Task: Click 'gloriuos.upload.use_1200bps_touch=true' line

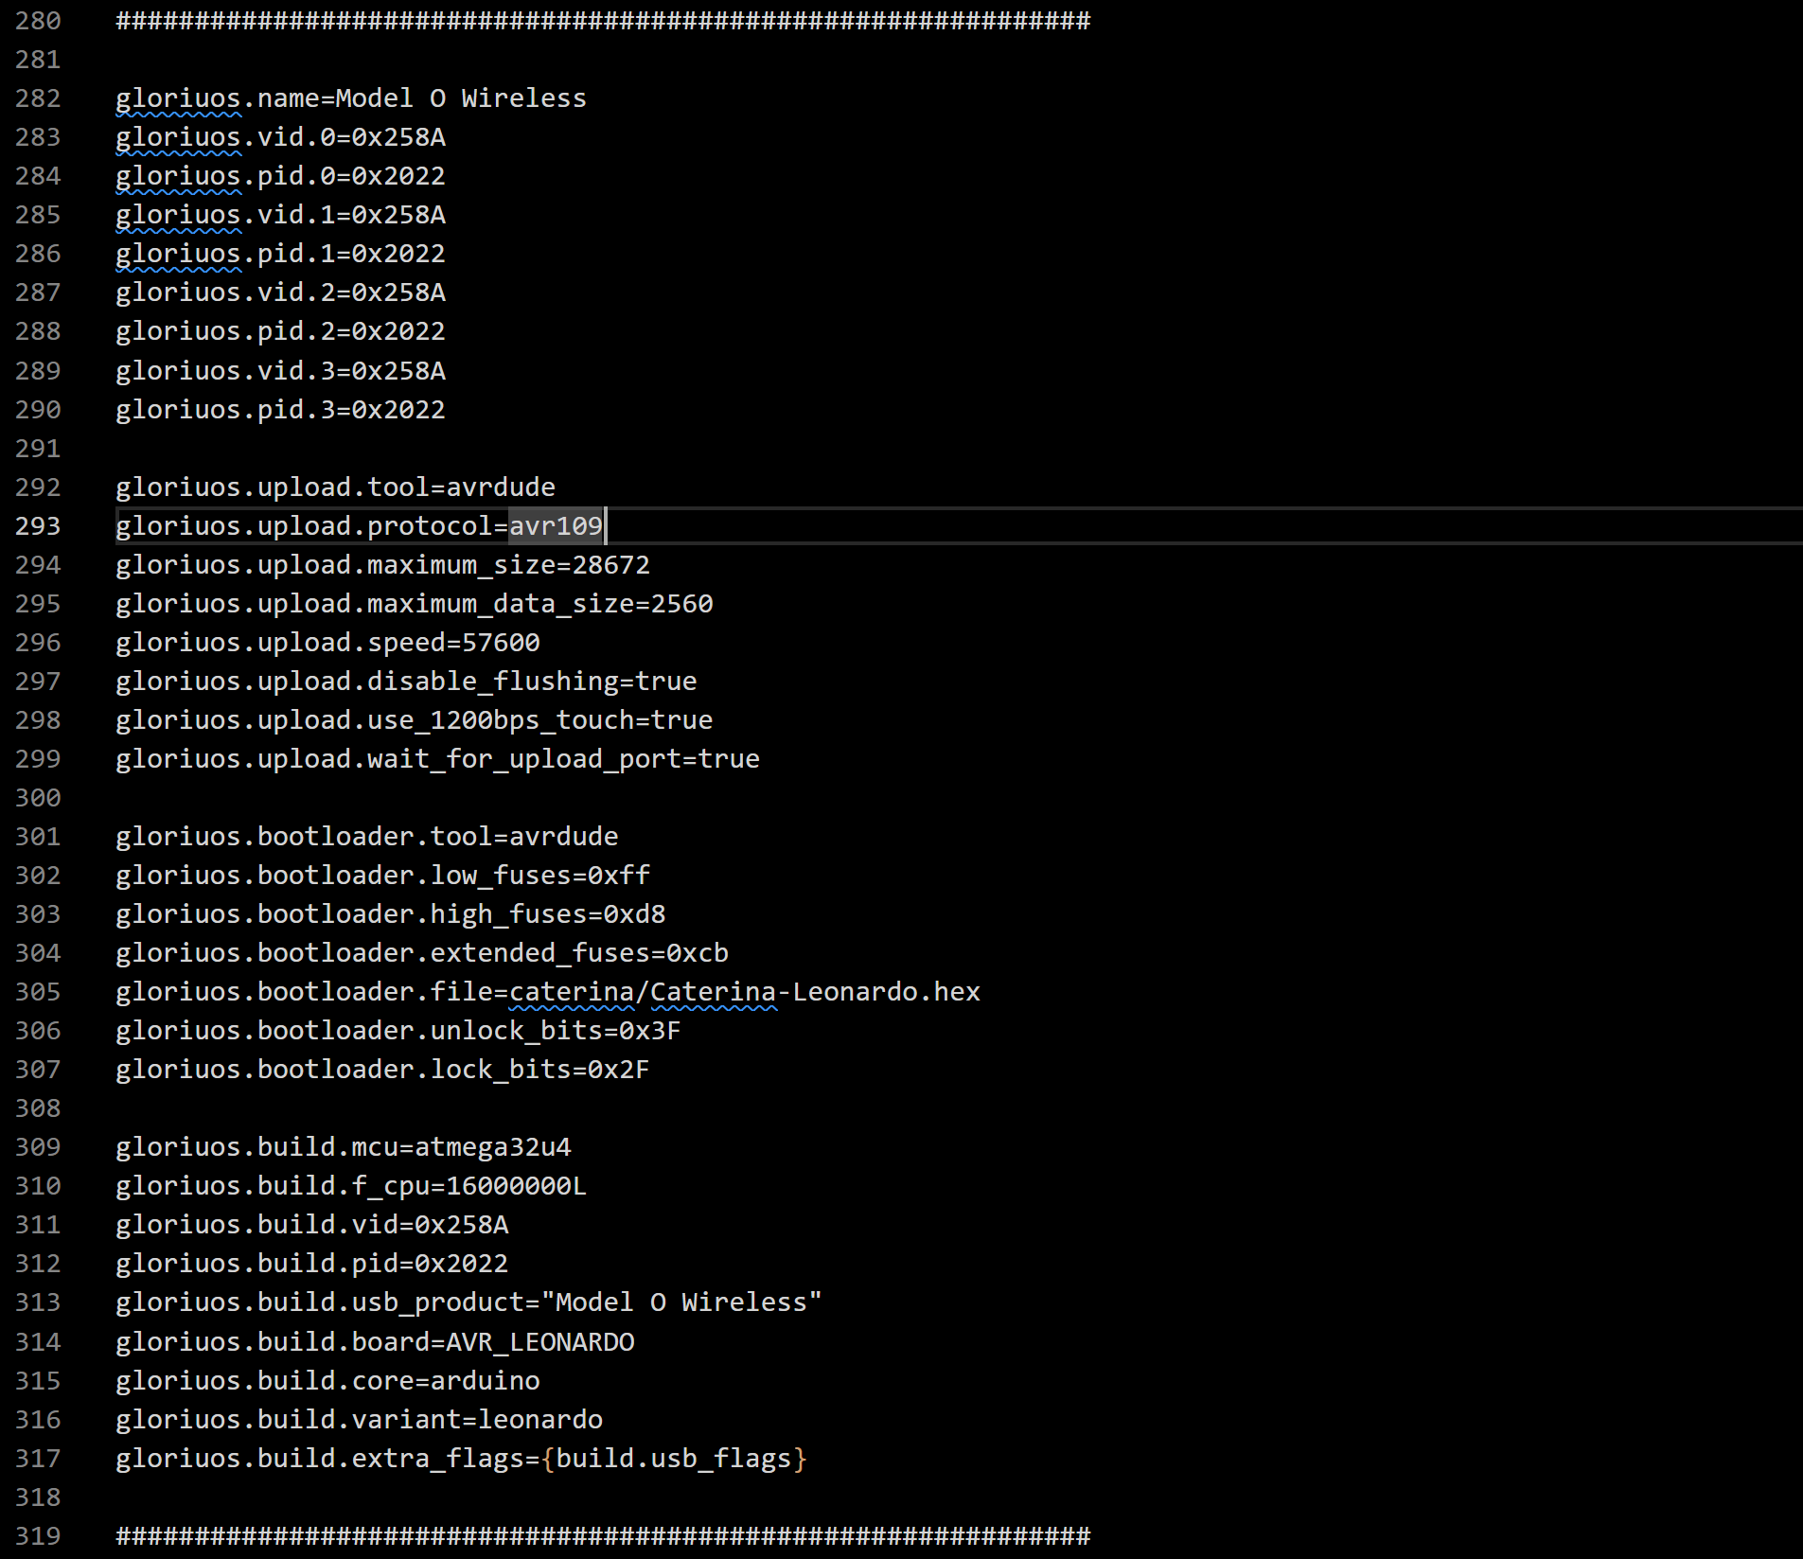Action: click(x=415, y=720)
